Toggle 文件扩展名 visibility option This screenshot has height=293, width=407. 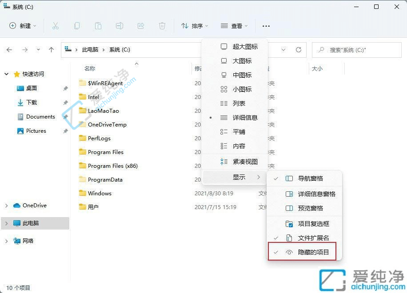311,238
